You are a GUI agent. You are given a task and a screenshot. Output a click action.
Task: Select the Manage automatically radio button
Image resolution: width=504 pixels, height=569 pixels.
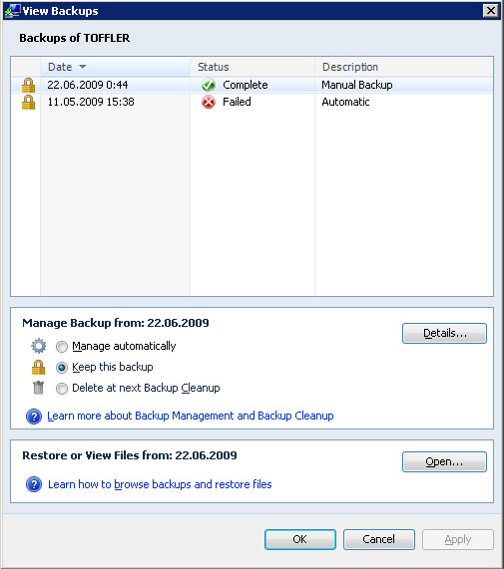click(62, 347)
